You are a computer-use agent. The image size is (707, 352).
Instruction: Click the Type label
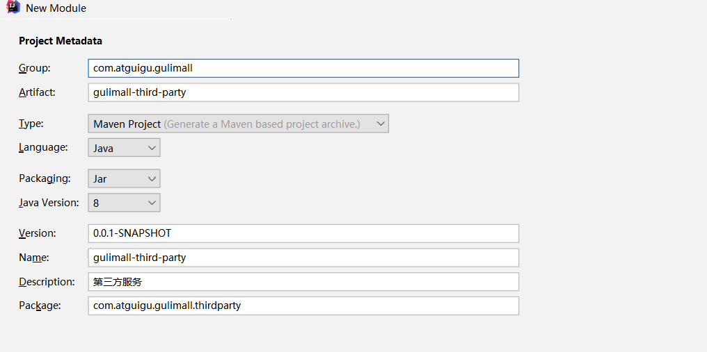tap(31, 124)
